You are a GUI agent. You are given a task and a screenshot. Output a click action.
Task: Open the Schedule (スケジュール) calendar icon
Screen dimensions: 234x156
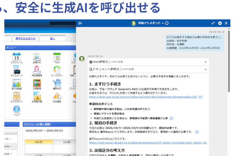click(17, 57)
